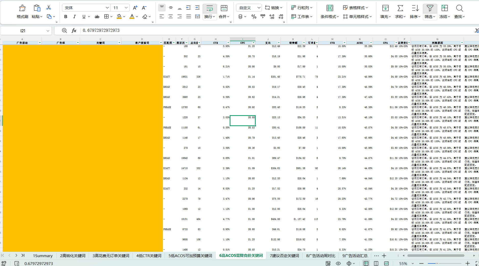This screenshot has height=266, width=479.
Task: Increase indent in the alignment group
Action: pos(198,8)
